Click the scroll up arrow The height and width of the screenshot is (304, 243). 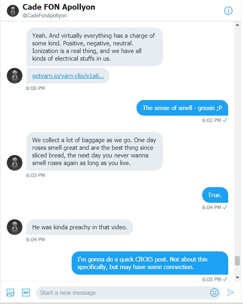(x=237, y=25)
